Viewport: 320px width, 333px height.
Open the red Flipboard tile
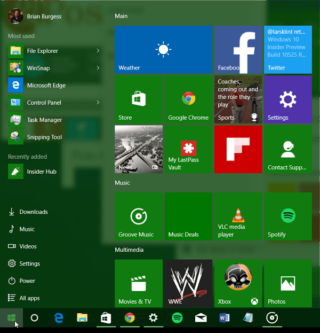238,149
